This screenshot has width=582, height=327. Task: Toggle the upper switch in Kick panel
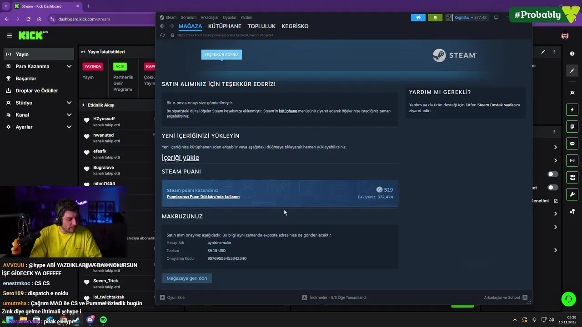[552, 174]
